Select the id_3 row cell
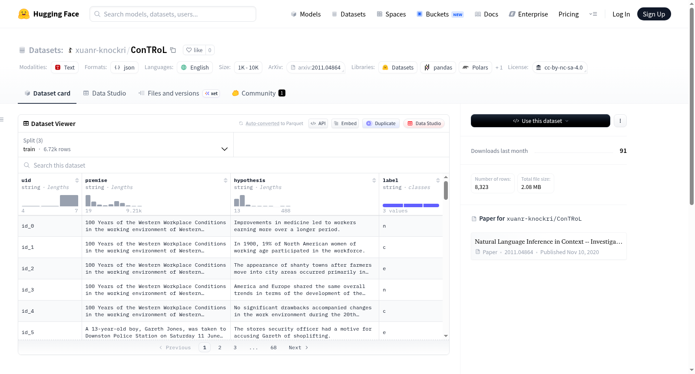This screenshot has height=374, width=695. [50, 290]
